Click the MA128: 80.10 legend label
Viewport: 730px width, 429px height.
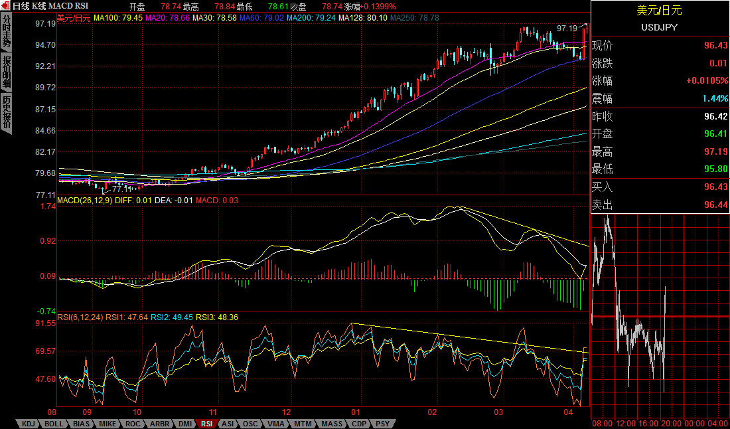(x=362, y=18)
